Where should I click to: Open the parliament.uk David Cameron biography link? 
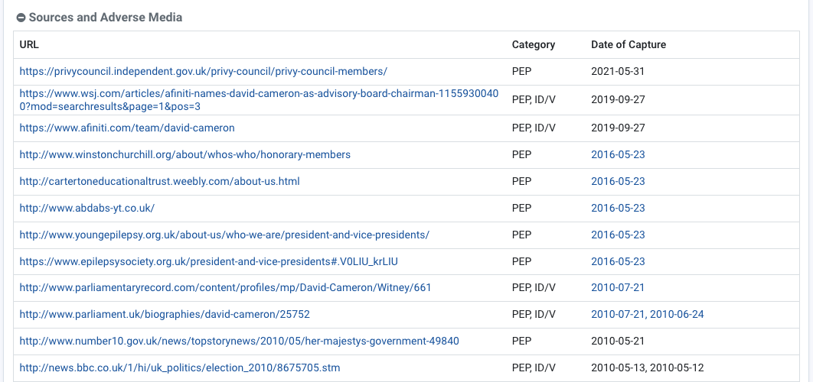(x=165, y=314)
